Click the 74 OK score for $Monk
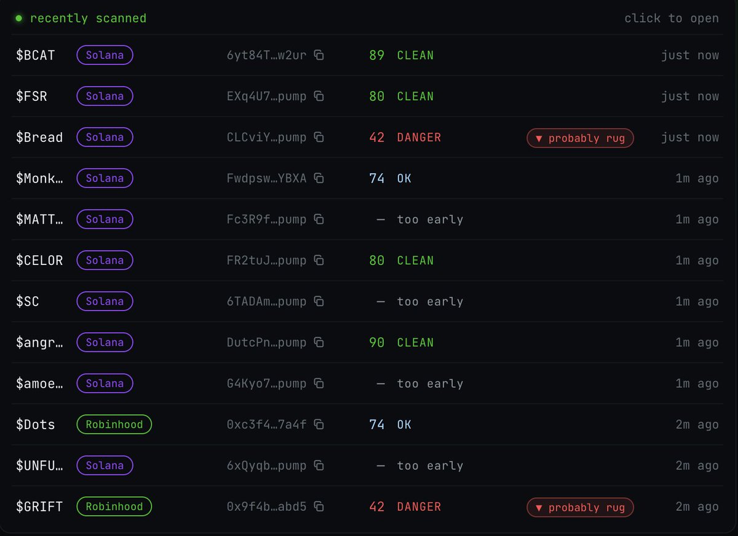 click(391, 178)
